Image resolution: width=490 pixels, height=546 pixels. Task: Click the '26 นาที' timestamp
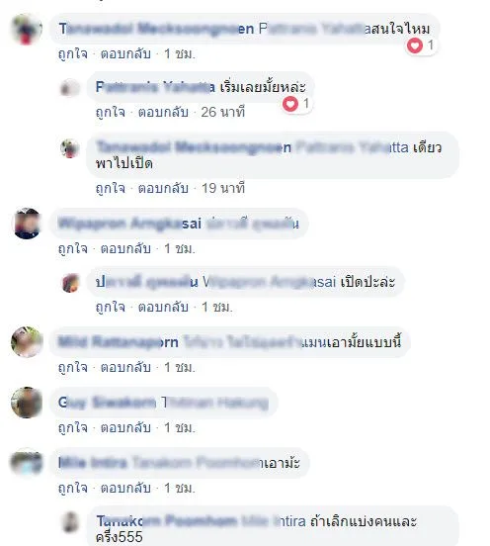(x=223, y=112)
